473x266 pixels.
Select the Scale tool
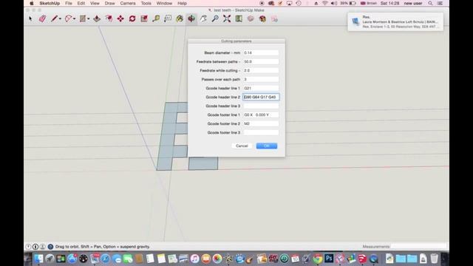[144, 18]
